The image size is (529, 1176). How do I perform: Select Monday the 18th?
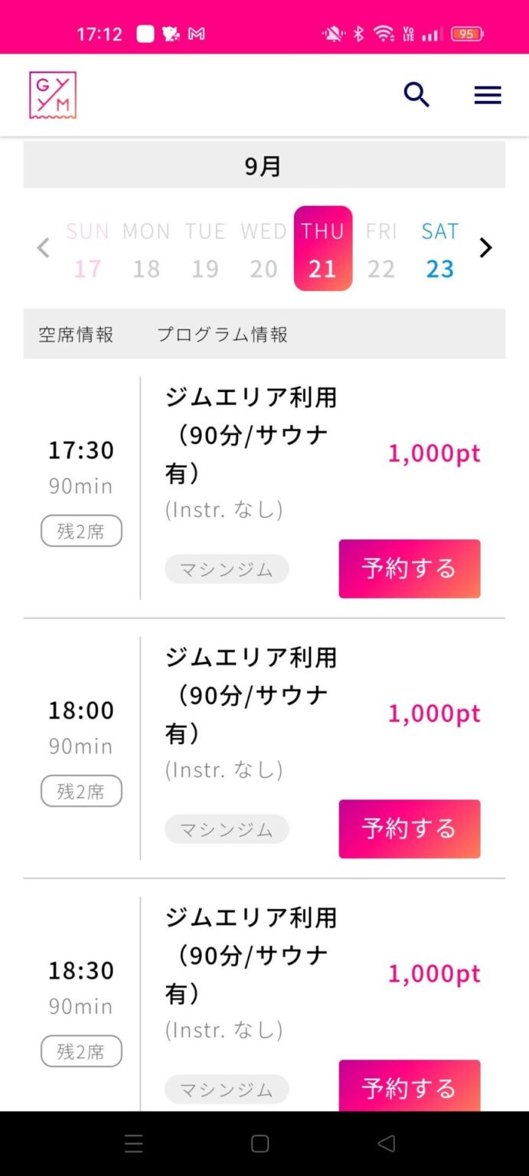coord(146,249)
